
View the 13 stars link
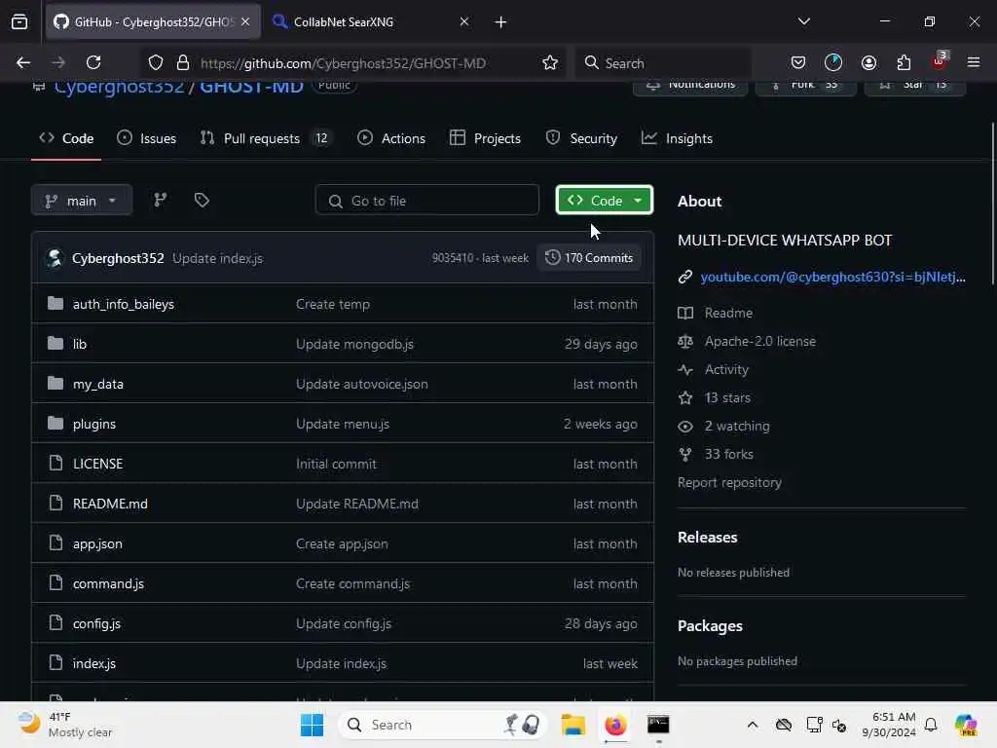coord(727,397)
